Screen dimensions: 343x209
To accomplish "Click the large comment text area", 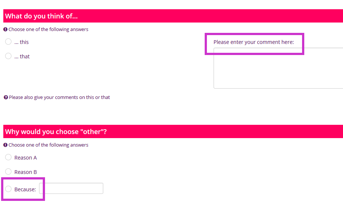I will pyautogui.click(x=278, y=68).
